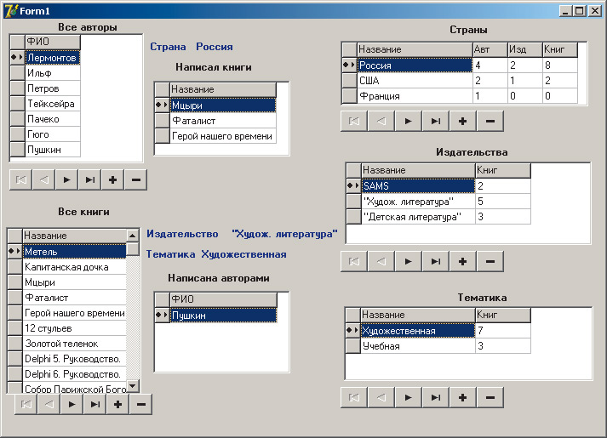The width and height of the screenshot is (607, 438).
Task: Add a new publisher with the plus button
Action: pyautogui.click(x=462, y=262)
